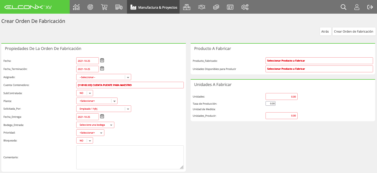The width and height of the screenshot is (377, 173).
Task: Expand the Planta selector
Action: [x=97, y=101]
